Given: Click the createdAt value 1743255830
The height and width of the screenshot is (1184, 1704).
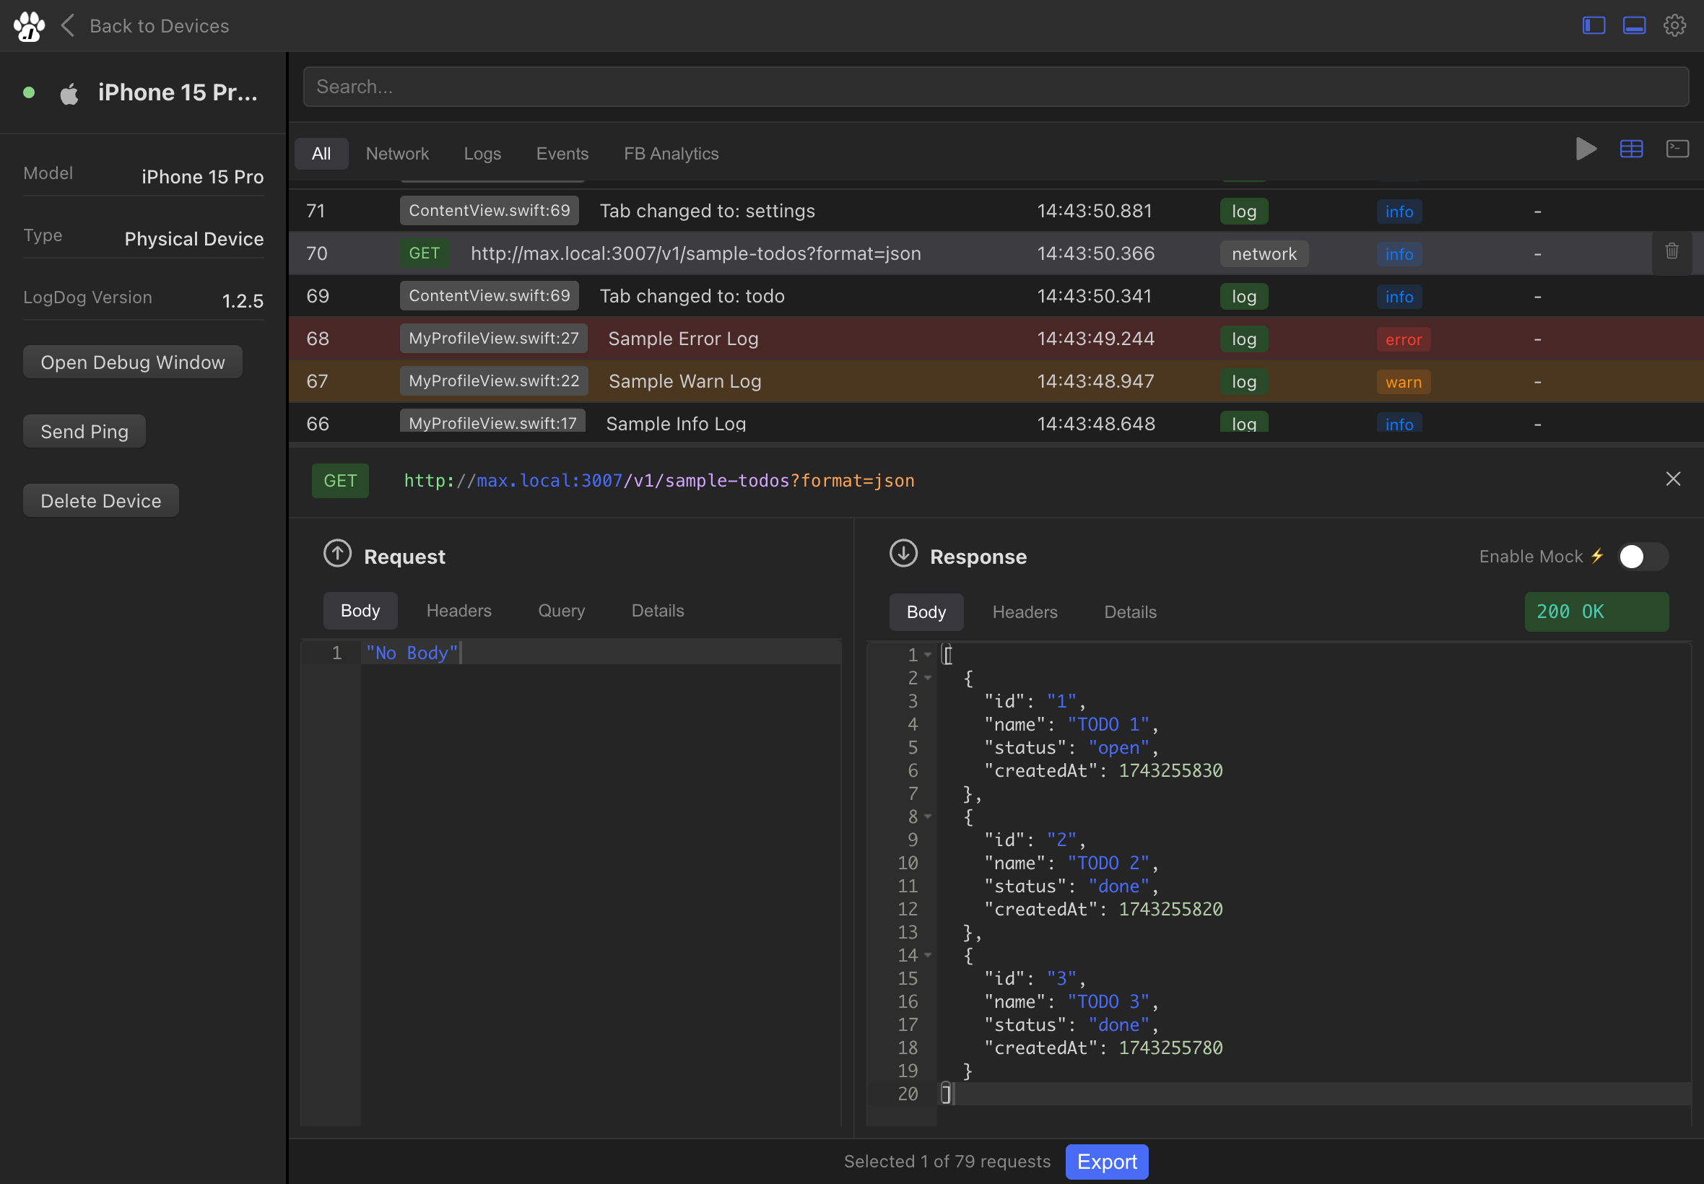Looking at the screenshot, I should (x=1170, y=771).
